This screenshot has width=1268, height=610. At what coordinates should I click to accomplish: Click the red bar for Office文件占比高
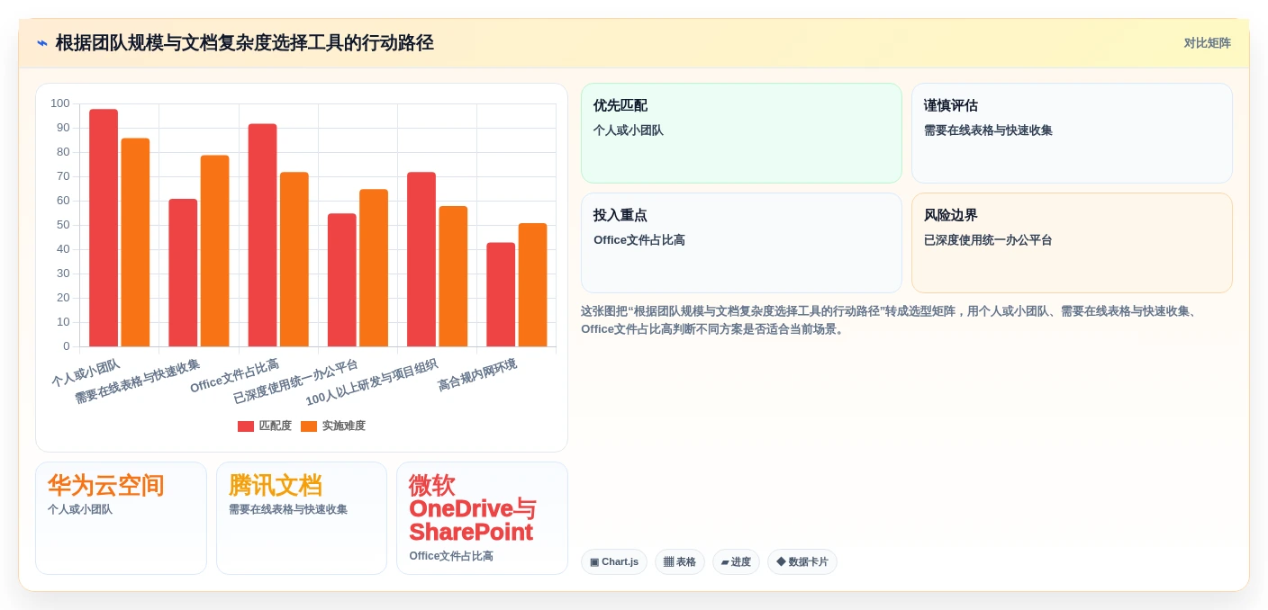click(262, 235)
